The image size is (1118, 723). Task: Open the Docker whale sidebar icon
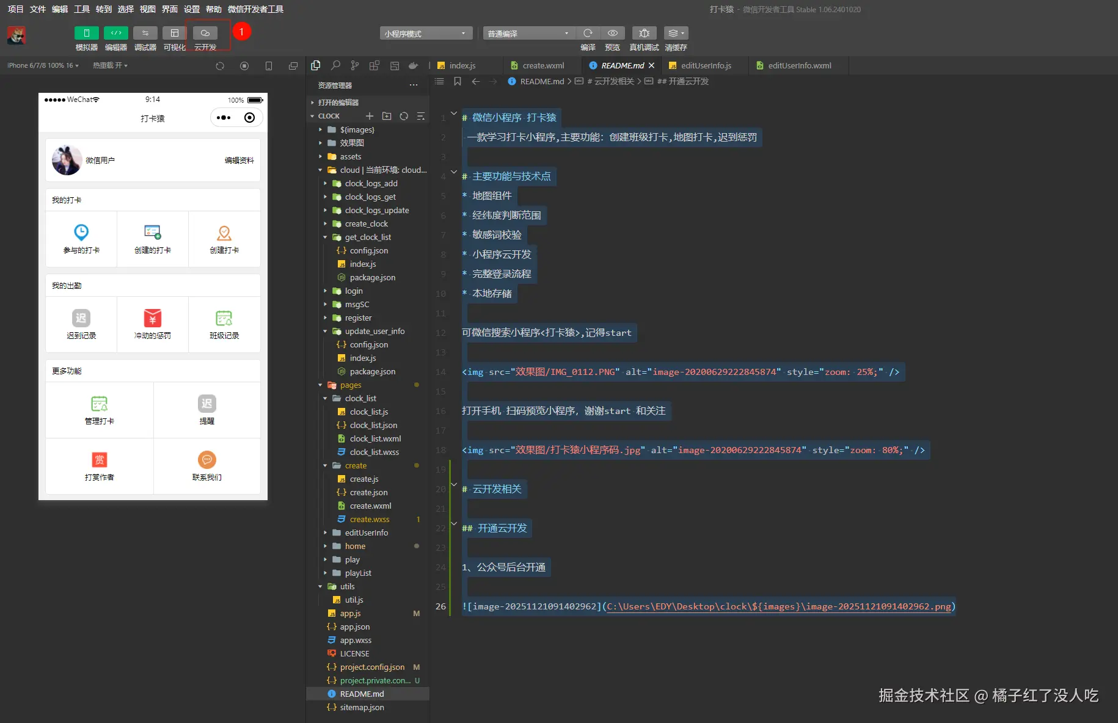414,65
